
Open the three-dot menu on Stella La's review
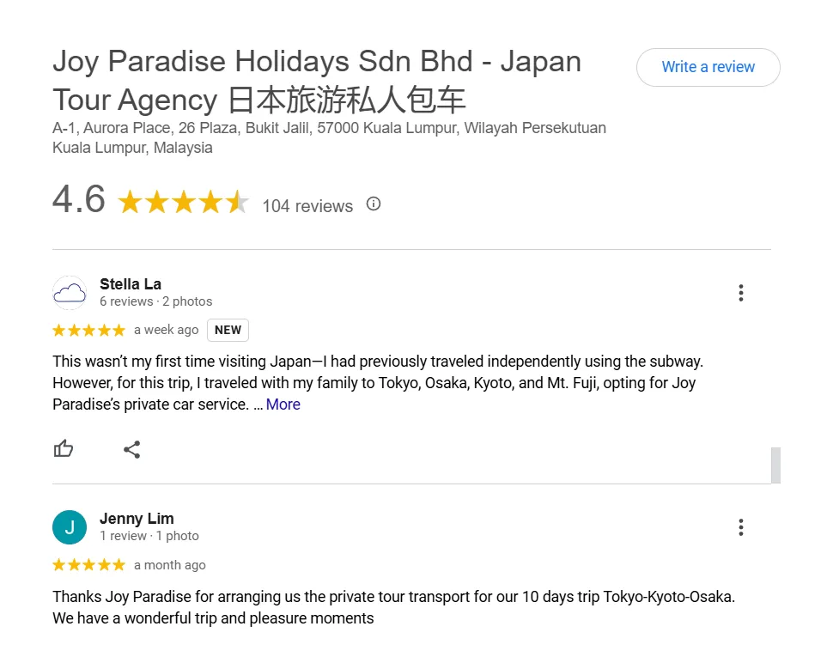click(x=740, y=293)
